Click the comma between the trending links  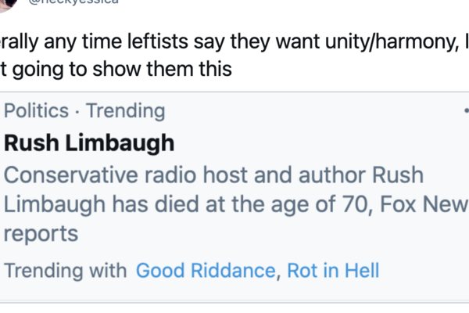pyautogui.click(x=278, y=274)
